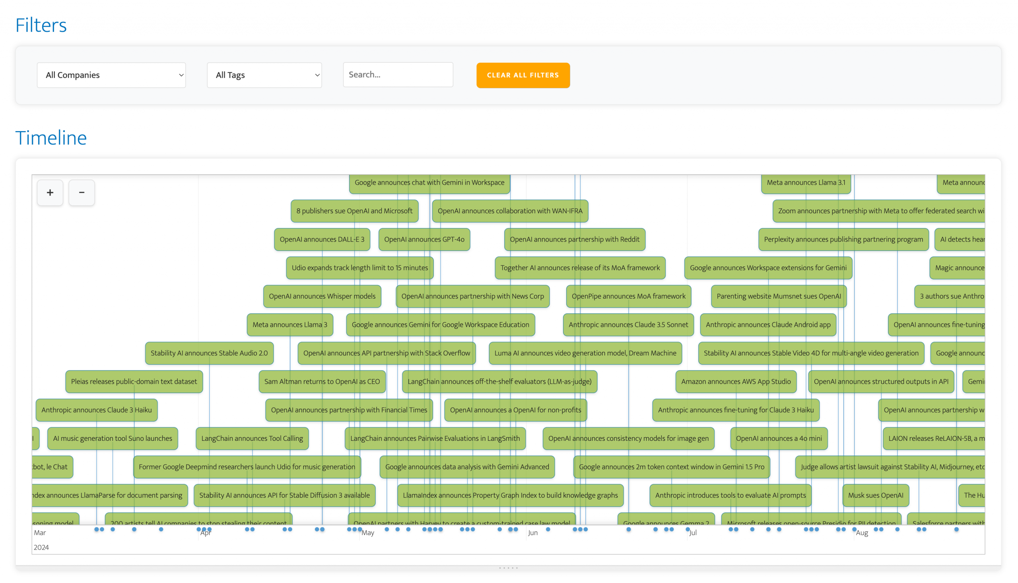Click the Search input field
Viewport: 1018px width, 583px height.
398,75
